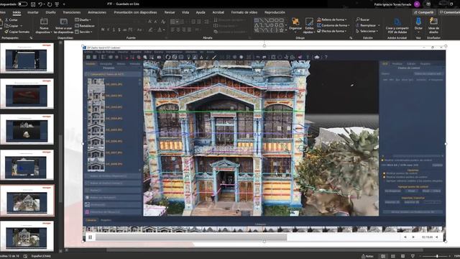This screenshot has width=460, height=259.
Task: Open the Seleccionar dropdown
Action: (367, 31)
